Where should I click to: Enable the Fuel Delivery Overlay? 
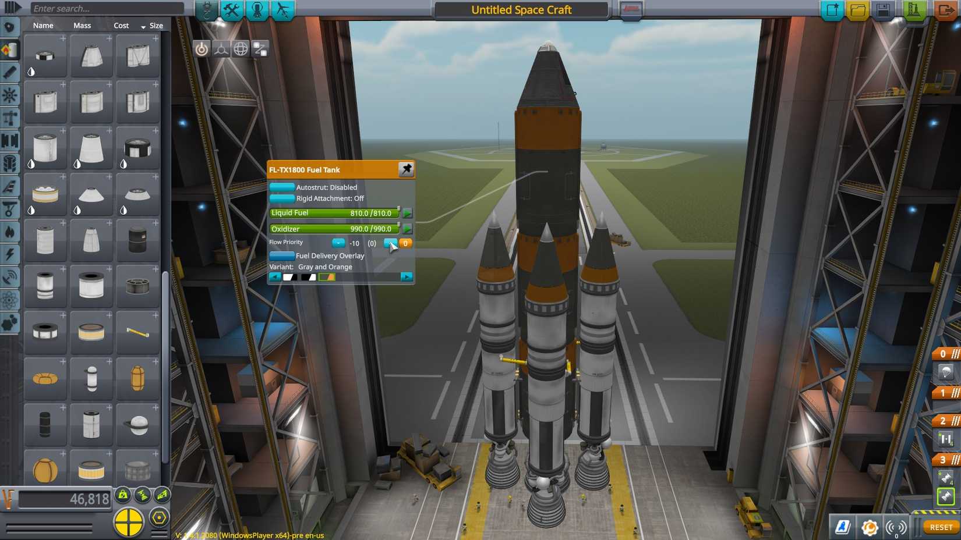[282, 255]
